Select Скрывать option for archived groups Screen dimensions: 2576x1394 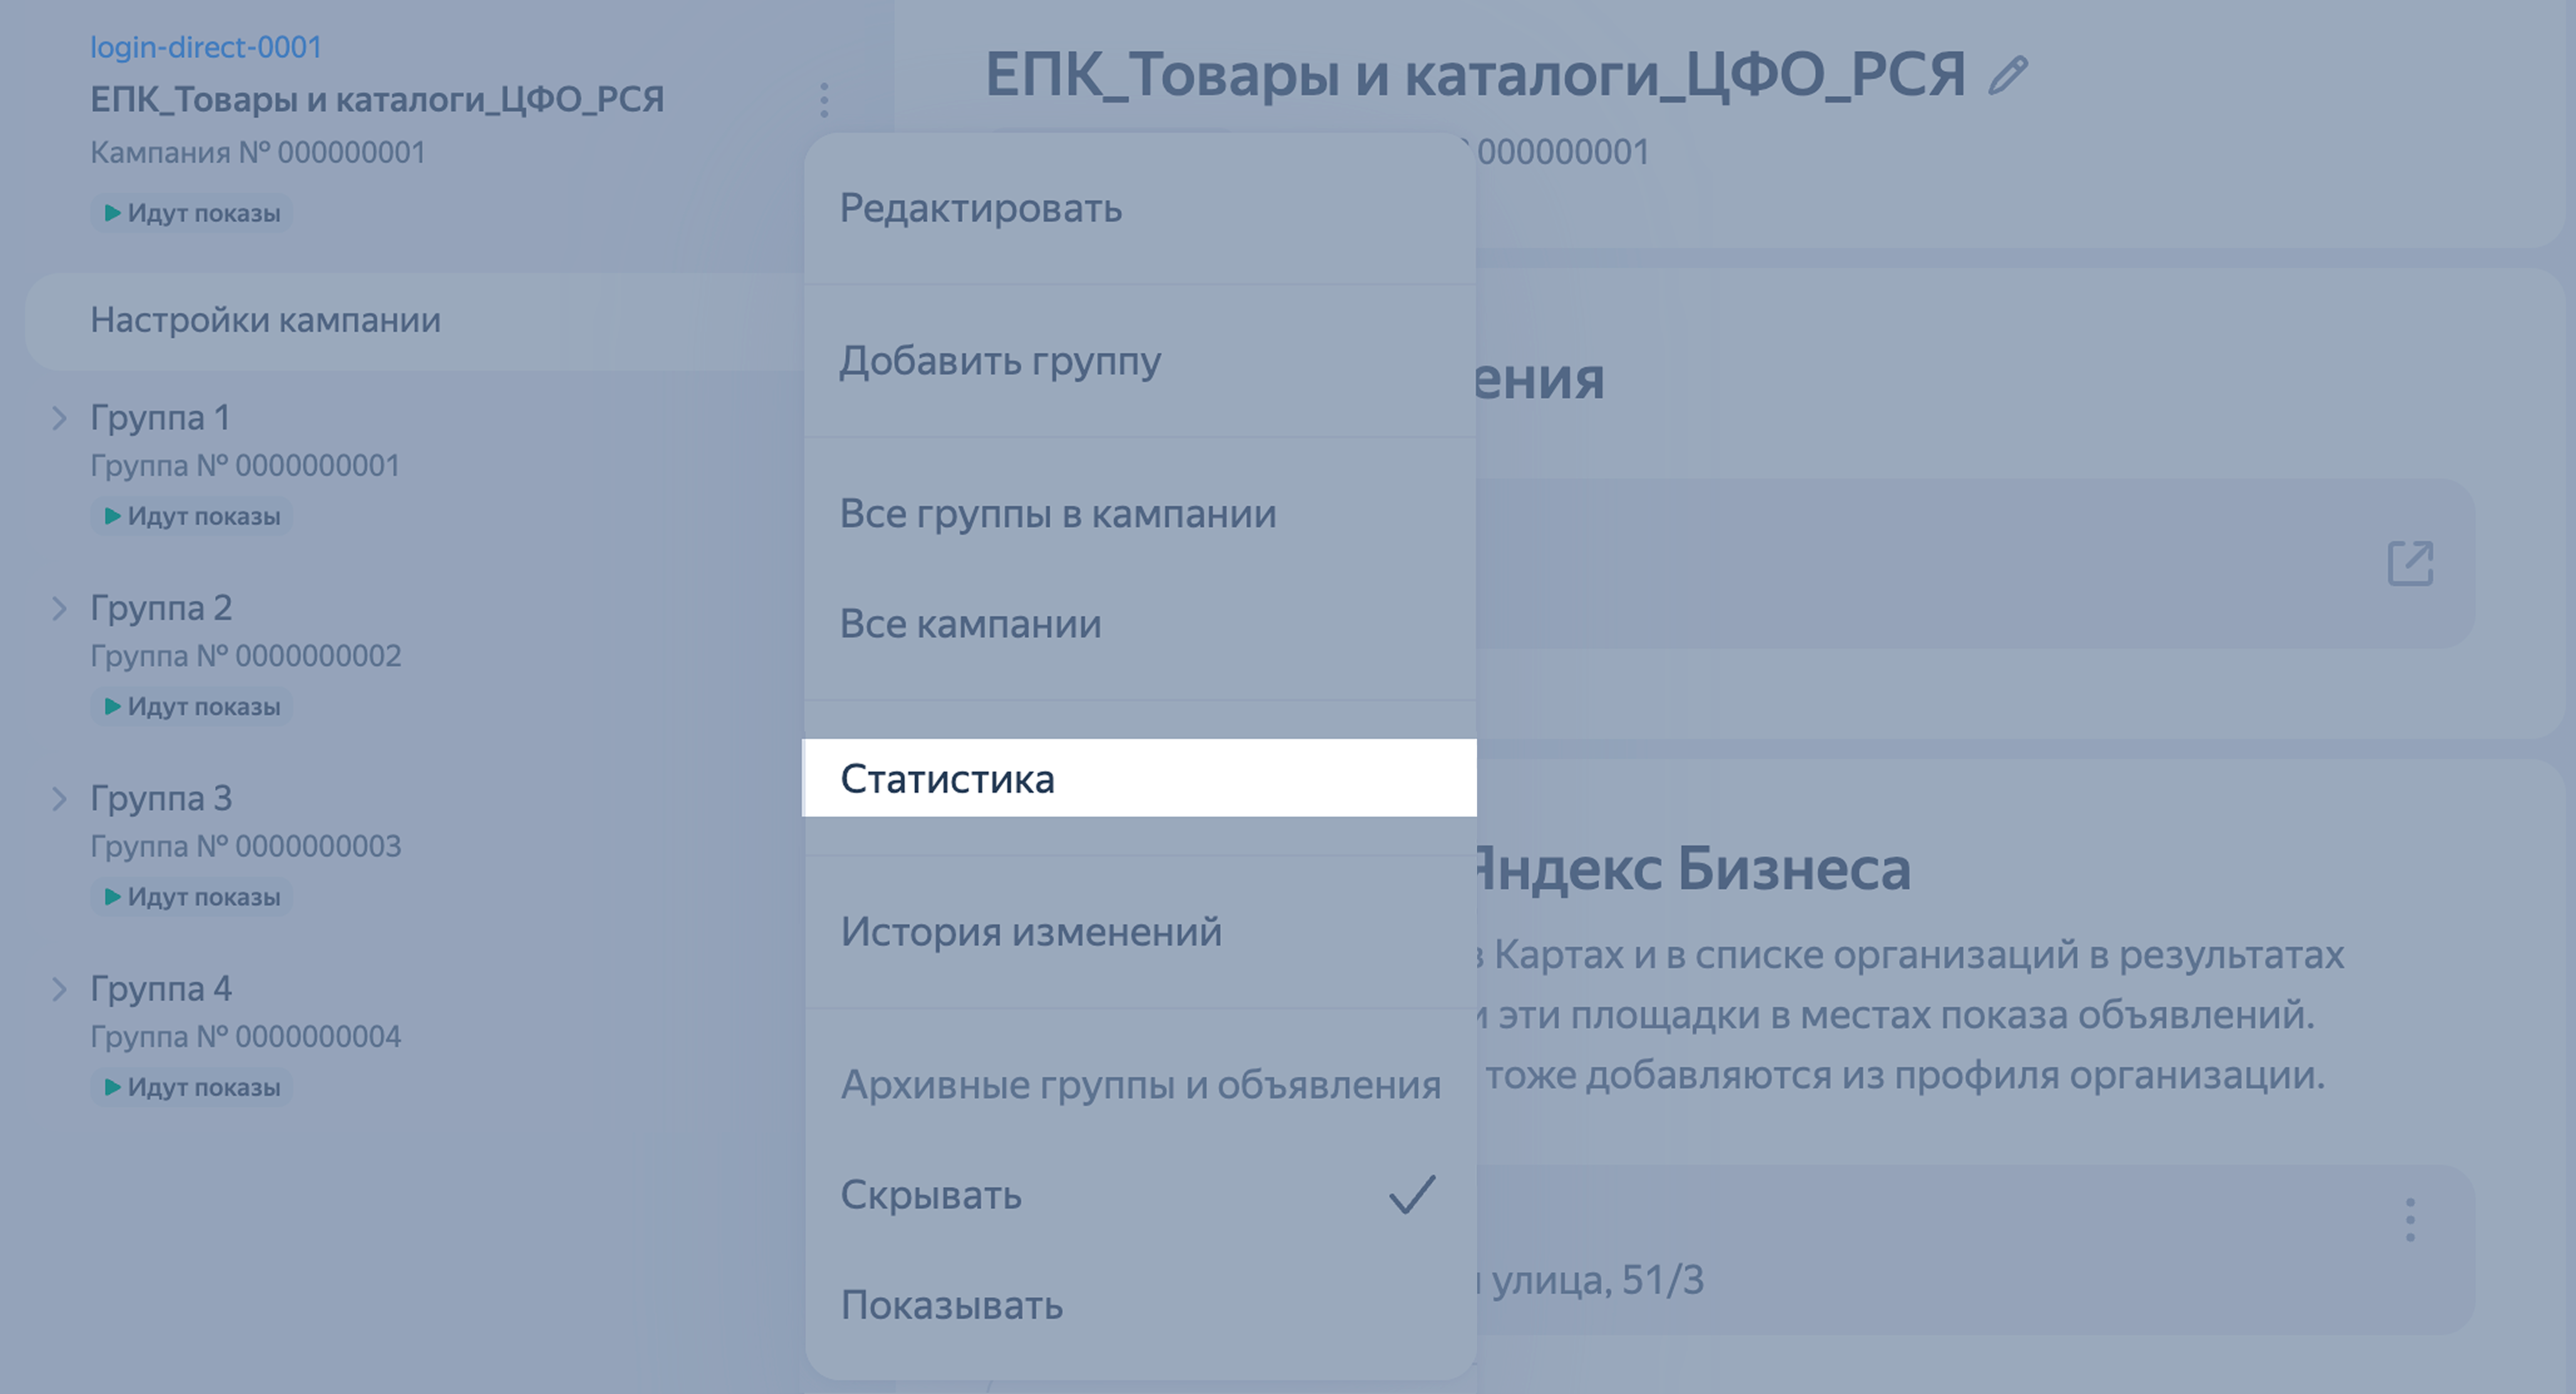click(x=1140, y=1195)
